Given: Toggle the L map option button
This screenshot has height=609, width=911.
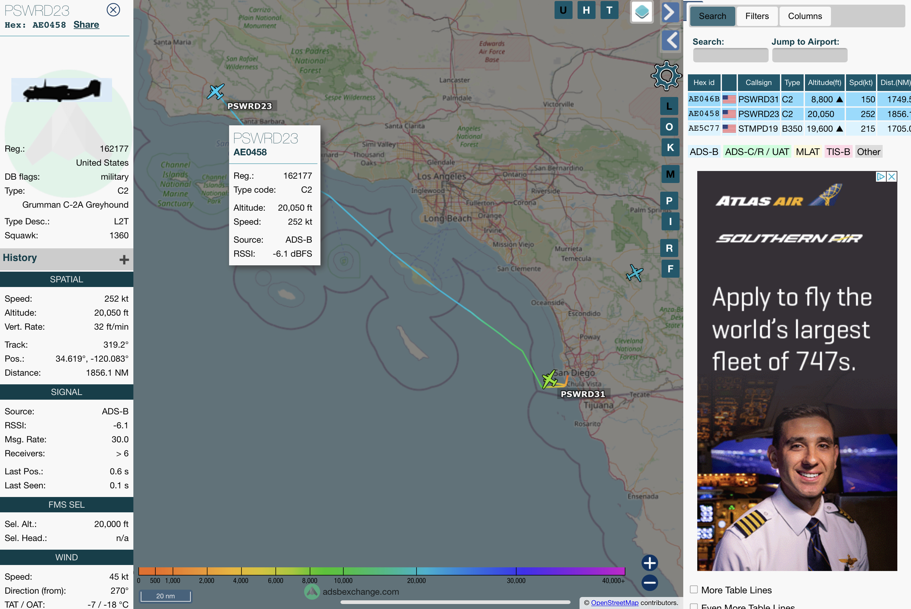Looking at the screenshot, I should 669,106.
